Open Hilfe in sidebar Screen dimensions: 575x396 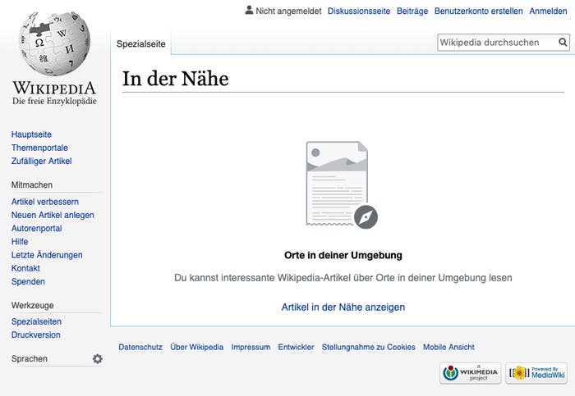20,242
